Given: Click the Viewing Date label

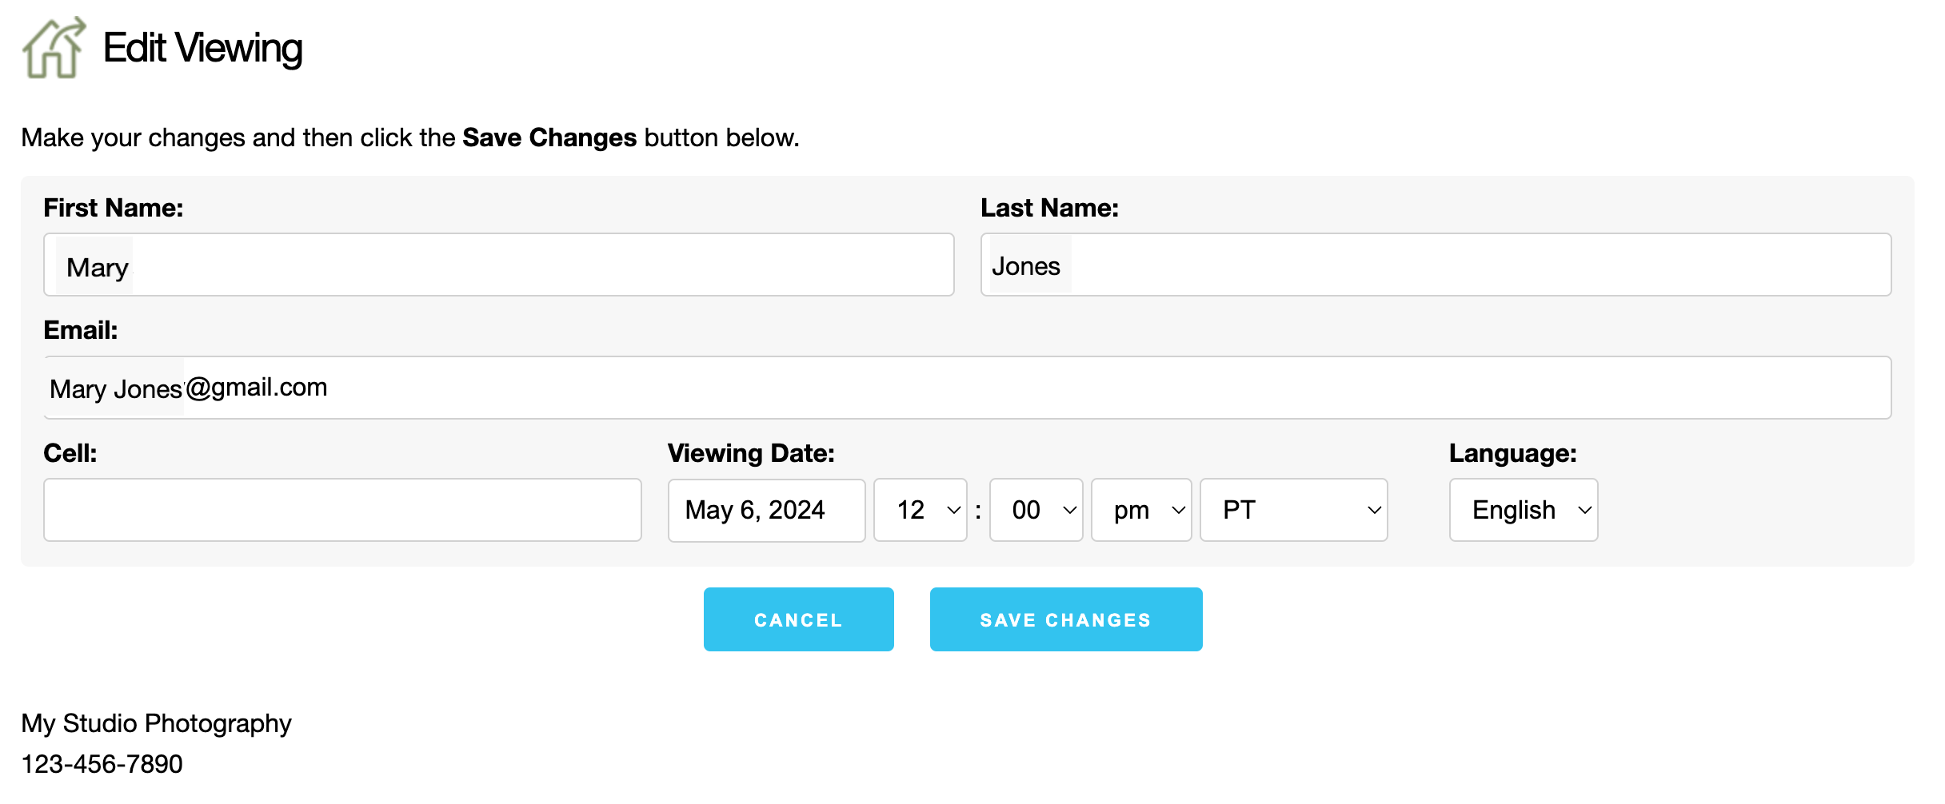Looking at the screenshot, I should pyautogui.click(x=750, y=453).
